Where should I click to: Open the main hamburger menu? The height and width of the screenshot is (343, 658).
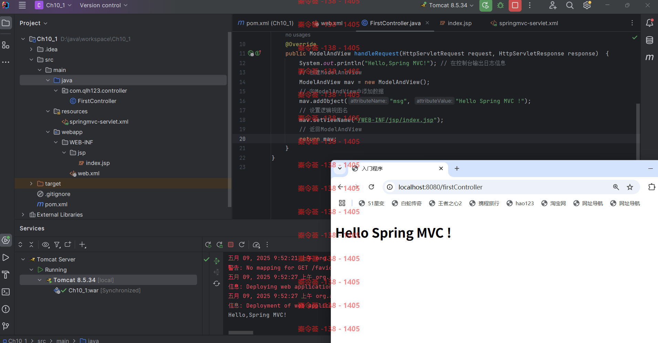(22, 5)
